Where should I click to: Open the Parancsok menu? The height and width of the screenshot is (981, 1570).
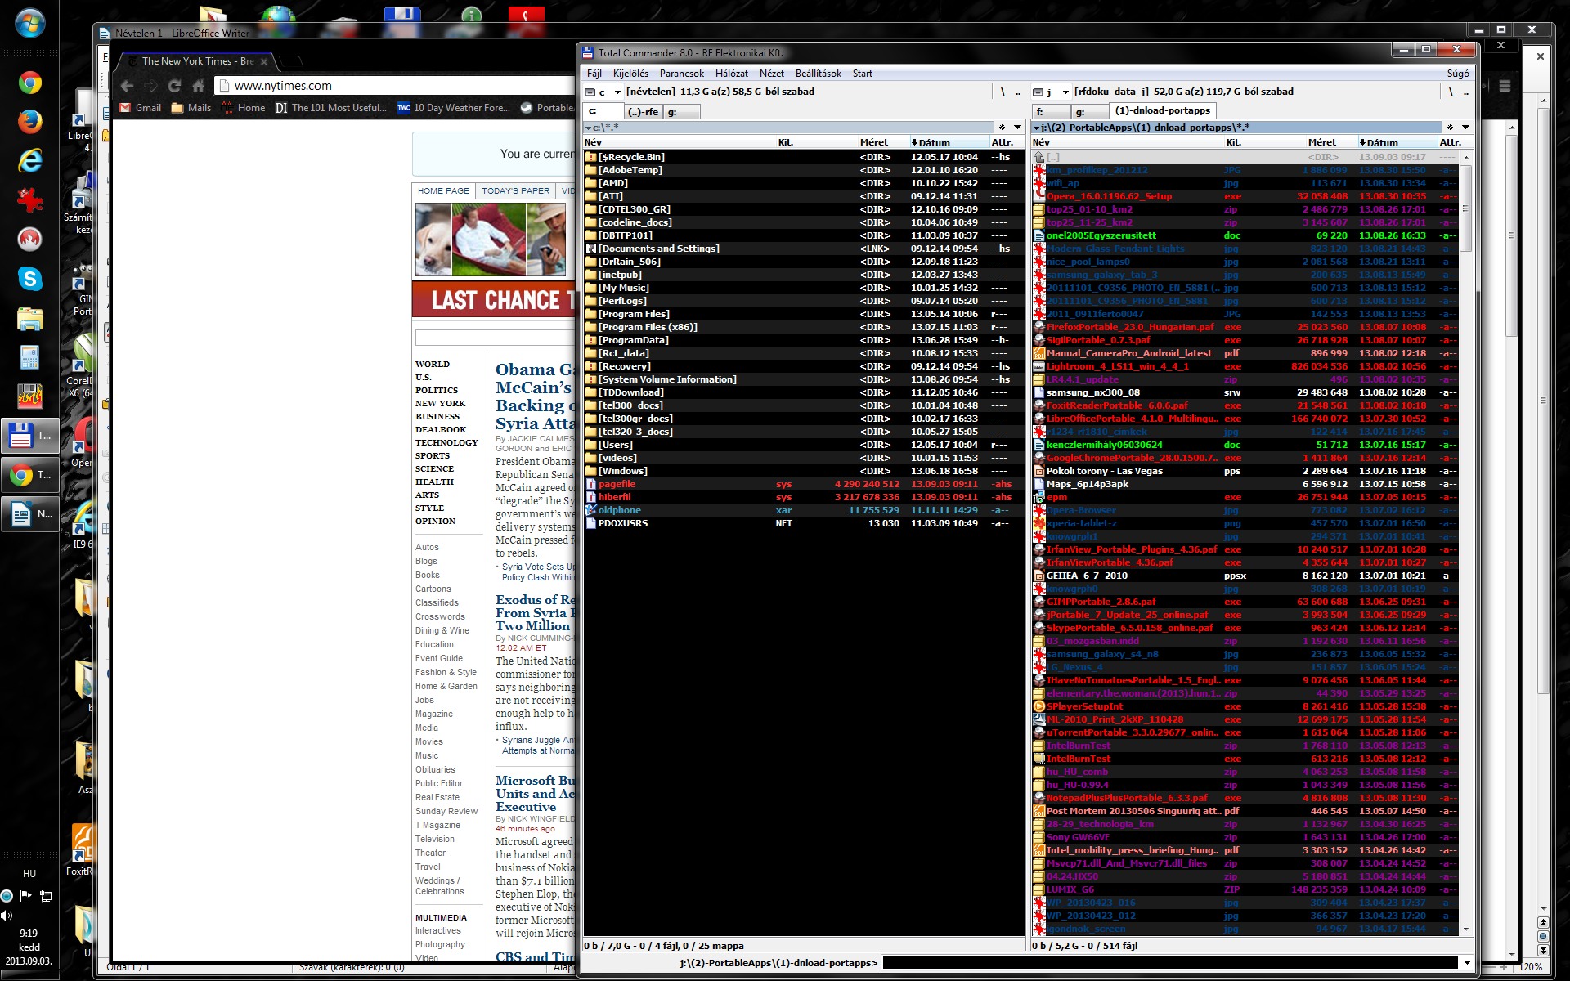[682, 74]
